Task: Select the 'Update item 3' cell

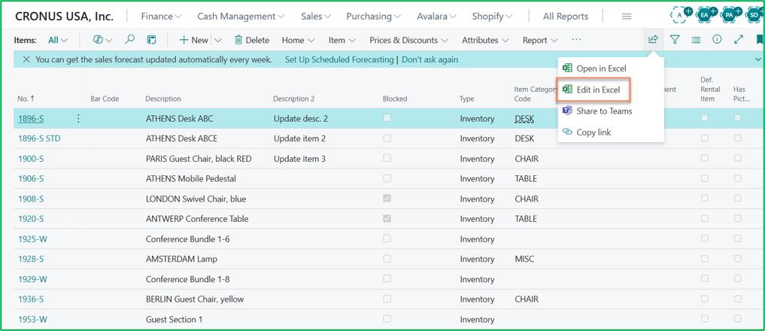Action: (x=299, y=159)
